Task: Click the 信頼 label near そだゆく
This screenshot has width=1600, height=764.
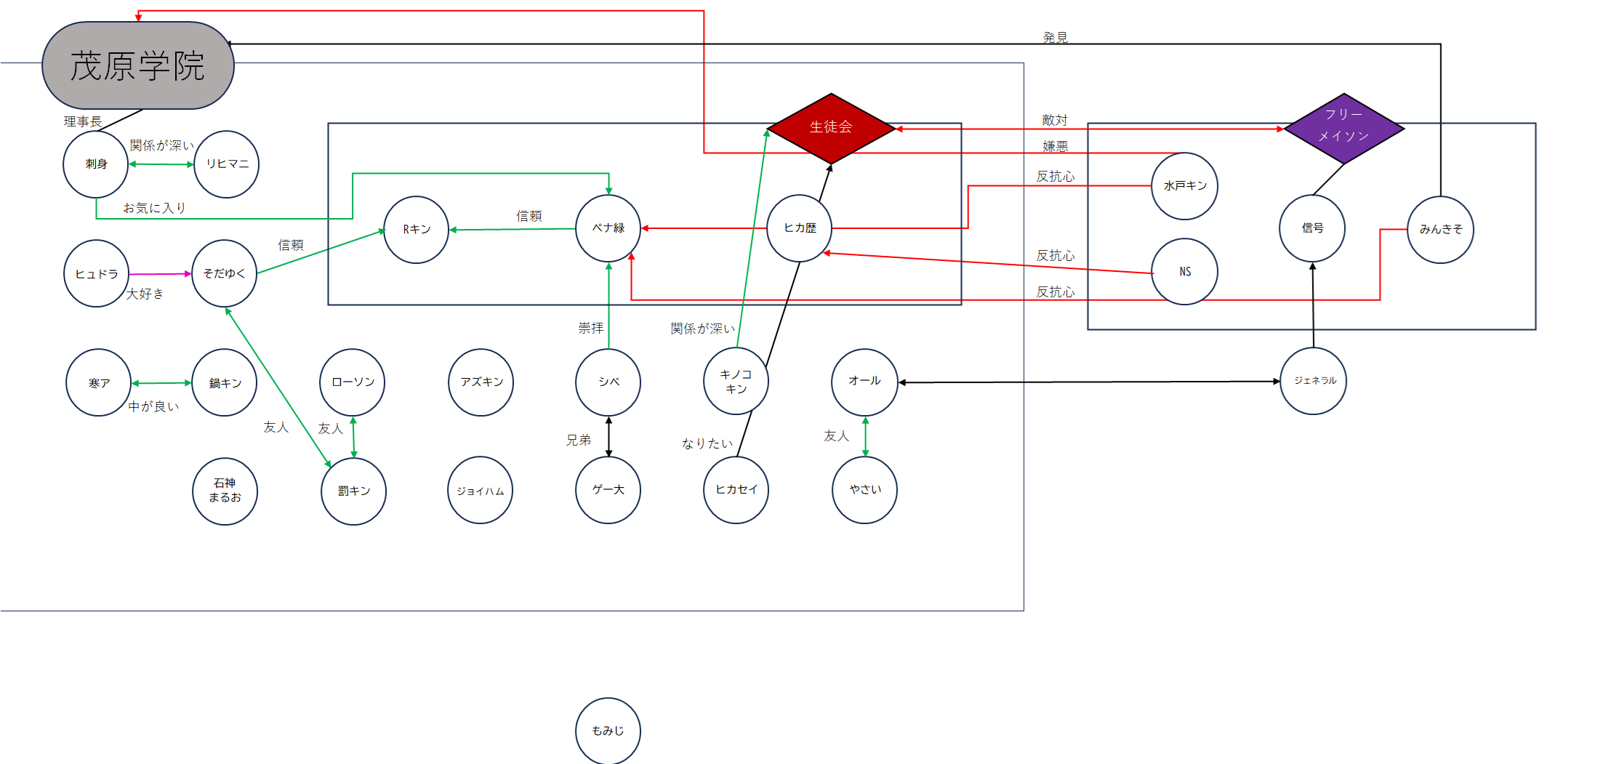Action: [291, 246]
